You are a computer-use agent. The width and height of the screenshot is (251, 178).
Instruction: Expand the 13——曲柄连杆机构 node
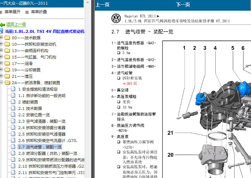[x=1, y=50]
